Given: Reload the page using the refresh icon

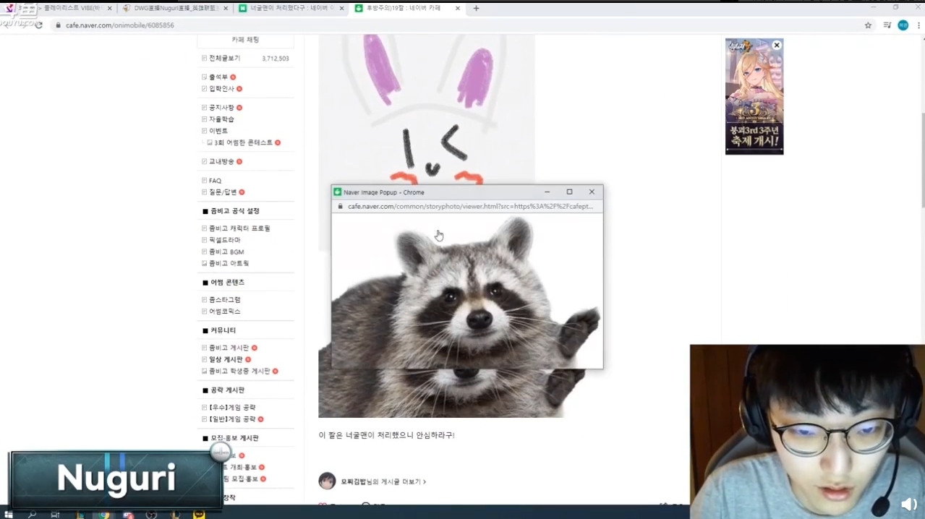Looking at the screenshot, I should [38, 25].
